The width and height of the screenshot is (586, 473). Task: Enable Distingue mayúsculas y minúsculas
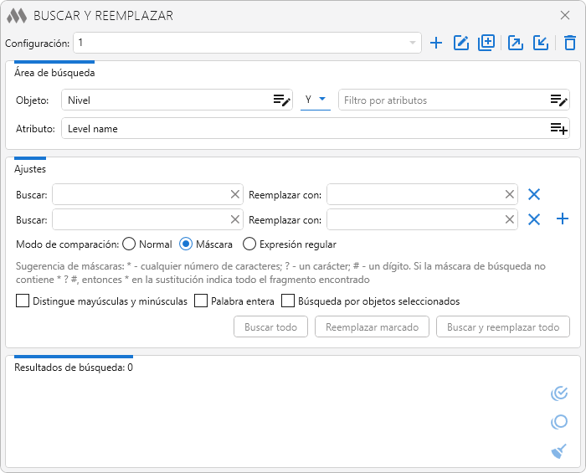pos(23,301)
